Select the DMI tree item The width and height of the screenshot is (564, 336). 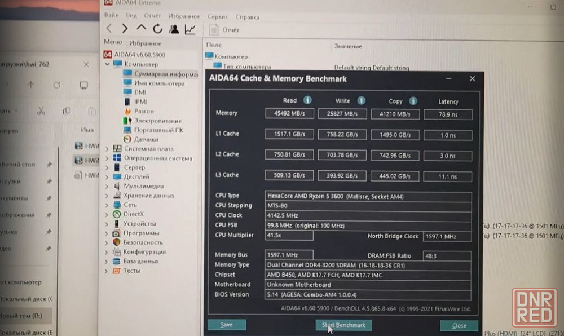(x=135, y=92)
